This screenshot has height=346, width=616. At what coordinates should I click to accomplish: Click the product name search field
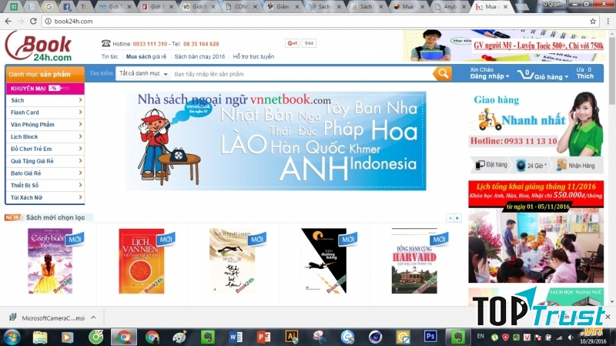point(302,74)
